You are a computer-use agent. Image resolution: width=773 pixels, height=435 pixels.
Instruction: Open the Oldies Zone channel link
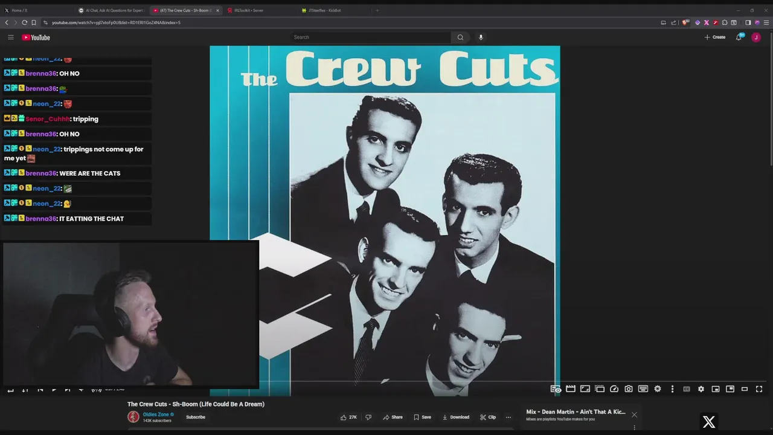tap(156, 414)
